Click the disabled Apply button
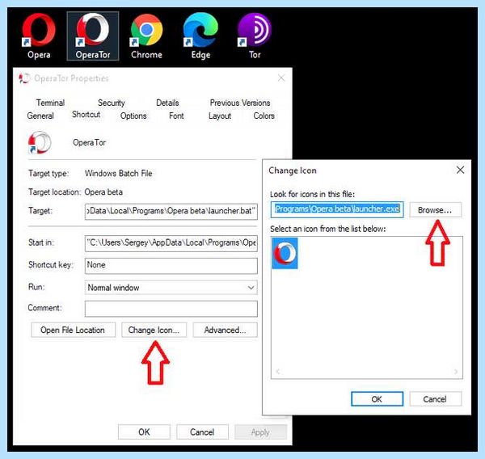 pos(261,432)
